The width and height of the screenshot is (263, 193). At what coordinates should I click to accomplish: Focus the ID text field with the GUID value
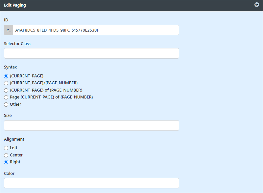point(96,30)
